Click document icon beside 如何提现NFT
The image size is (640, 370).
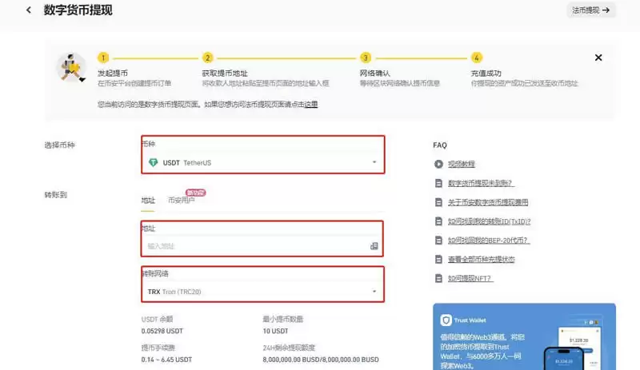438,279
